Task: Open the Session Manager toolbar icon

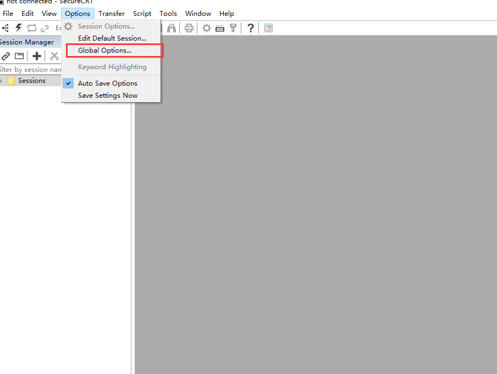Action: click(x=5, y=28)
